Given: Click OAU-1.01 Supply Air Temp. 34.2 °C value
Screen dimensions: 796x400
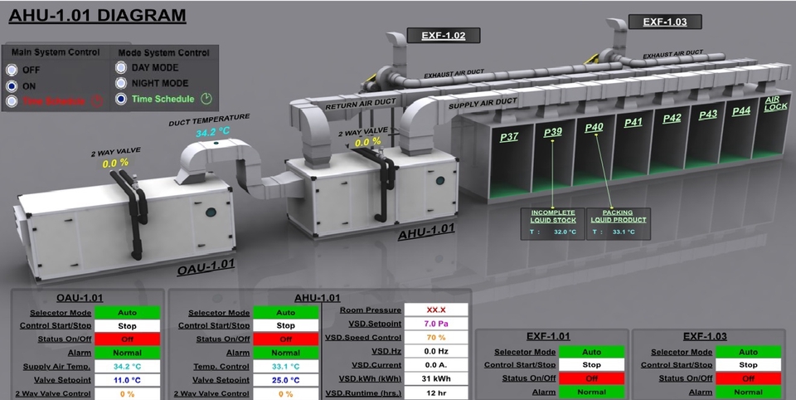Looking at the screenshot, I should (x=128, y=367).
